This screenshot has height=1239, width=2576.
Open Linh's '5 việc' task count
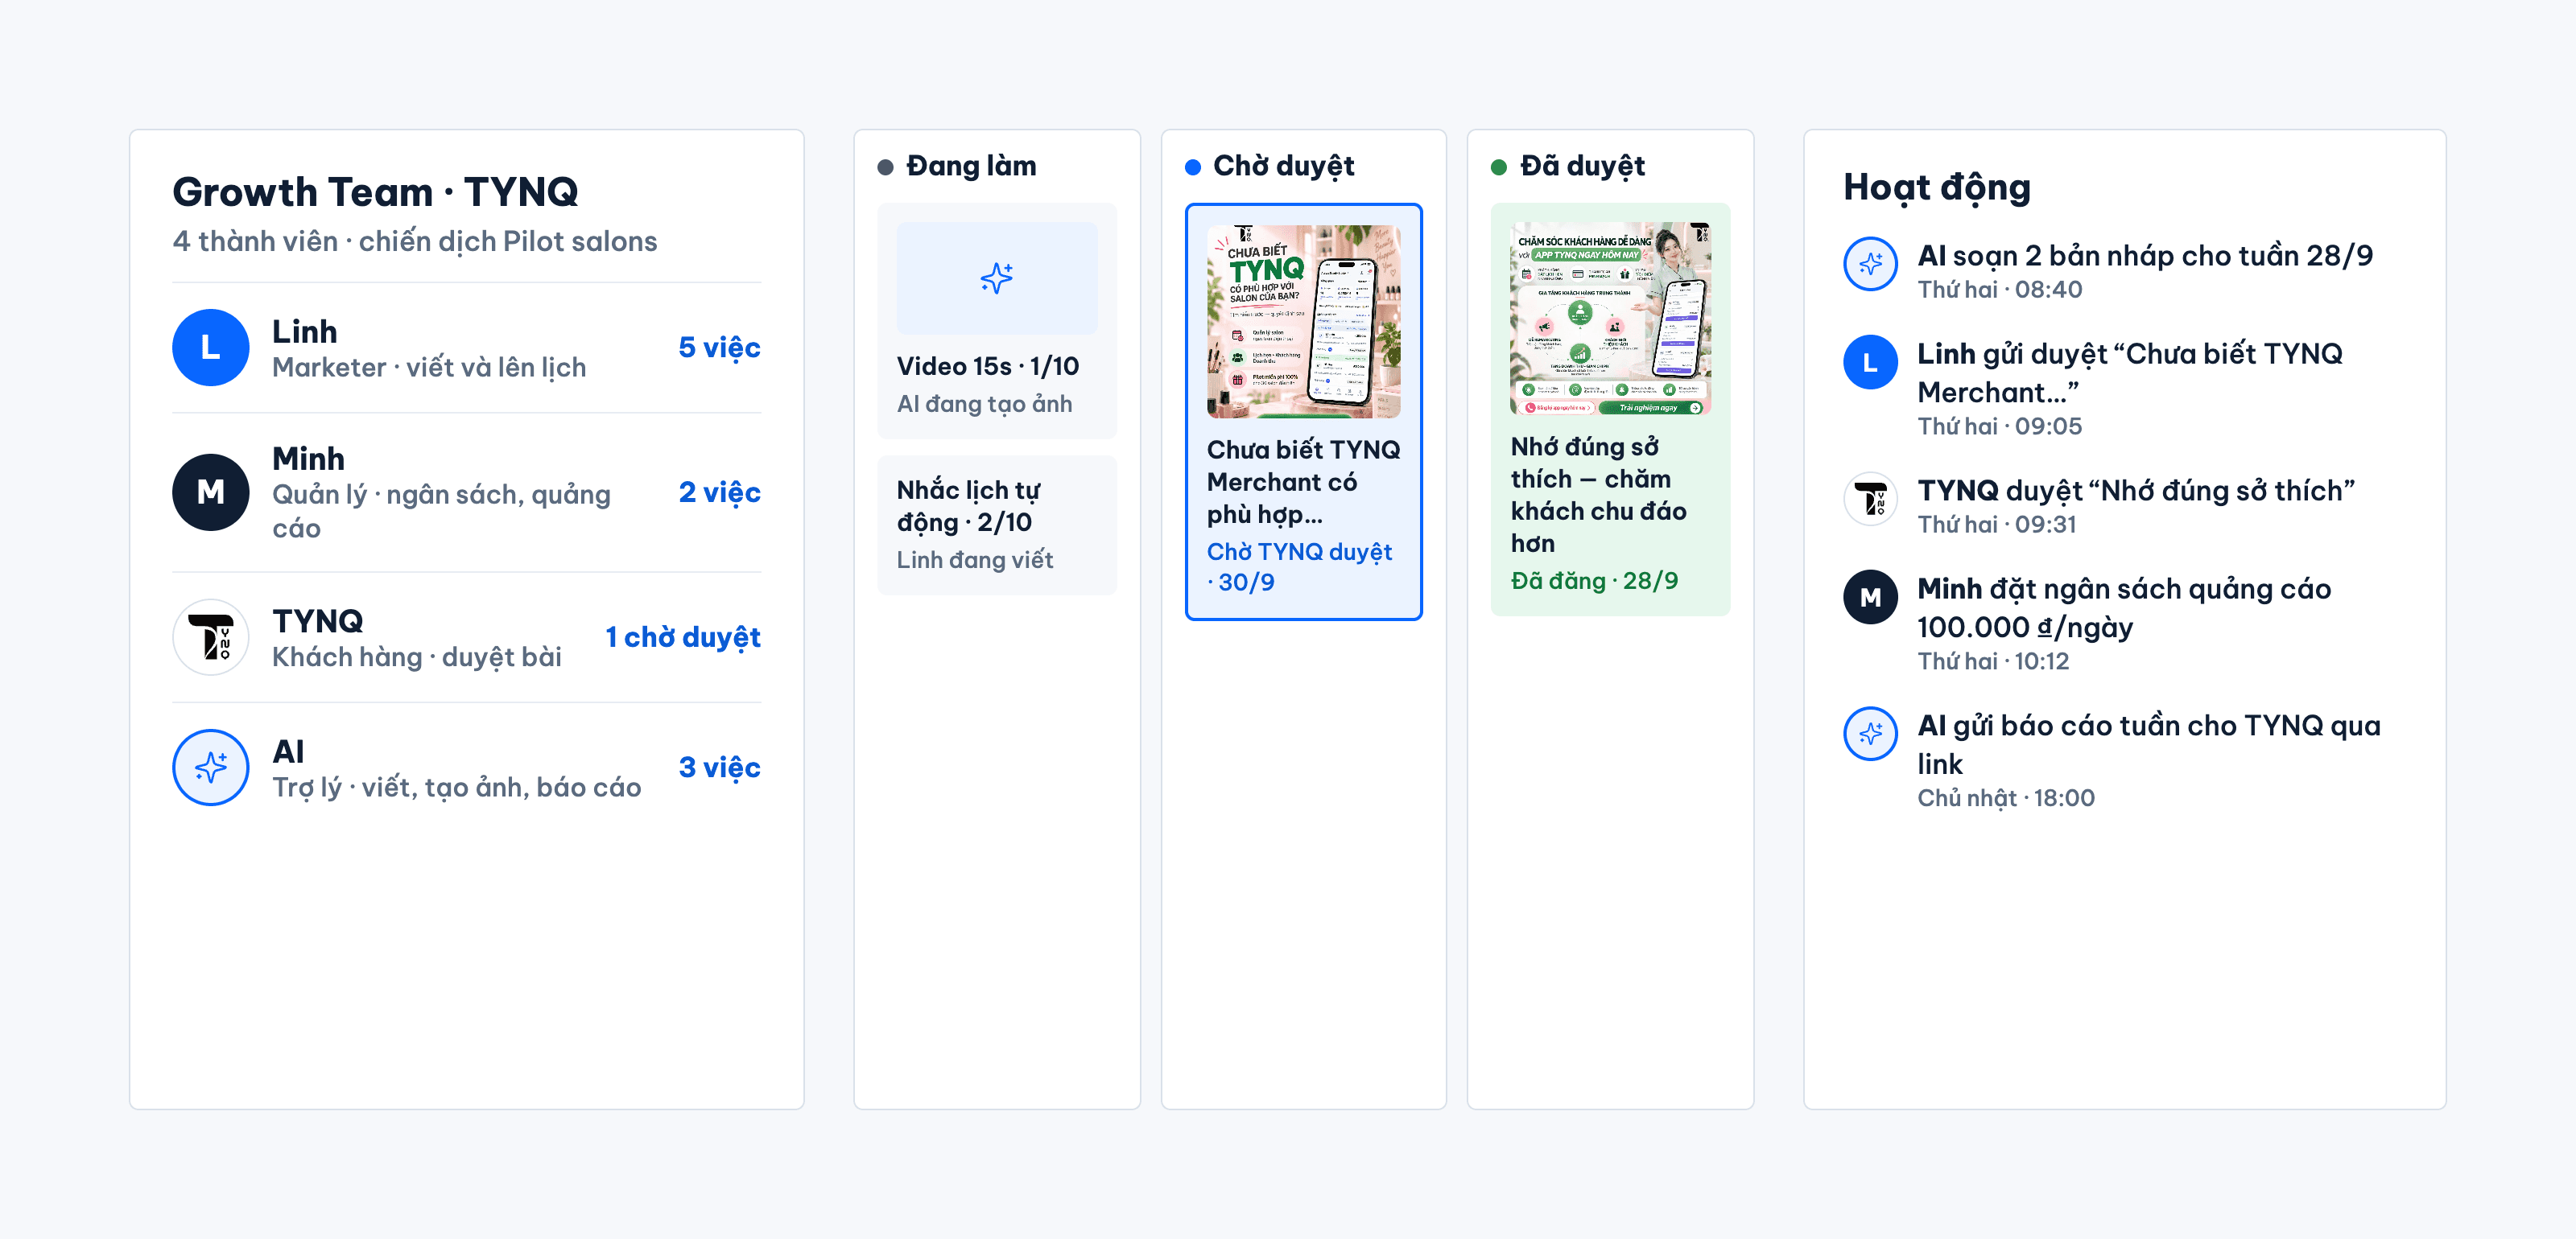pos(719,348)
